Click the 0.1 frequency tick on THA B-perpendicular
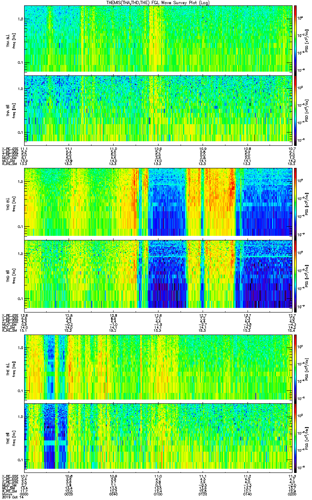Screen dimensions: 312x500 [20, 62]
